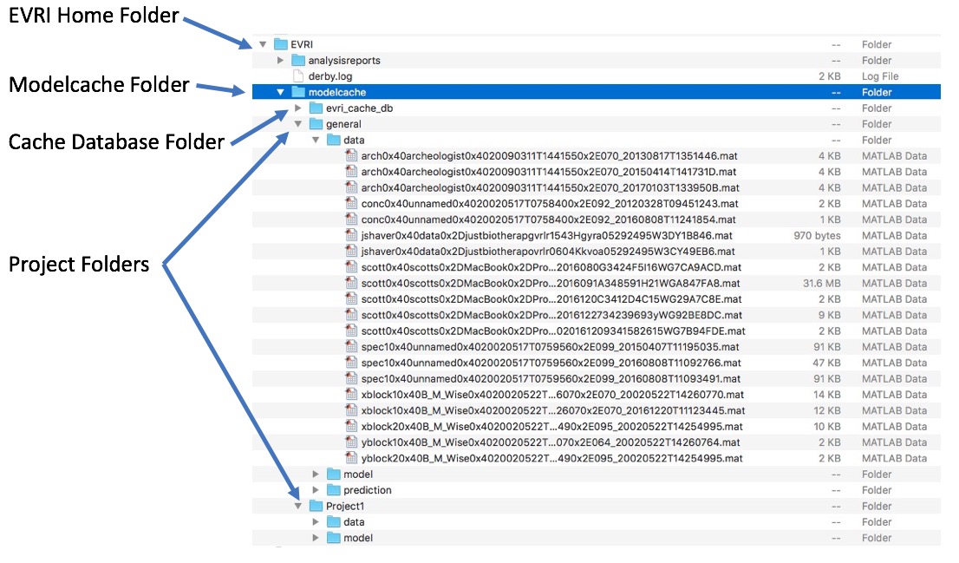Select the analysisreports folder name
The image size is (959, 563).
coord(344,61)
